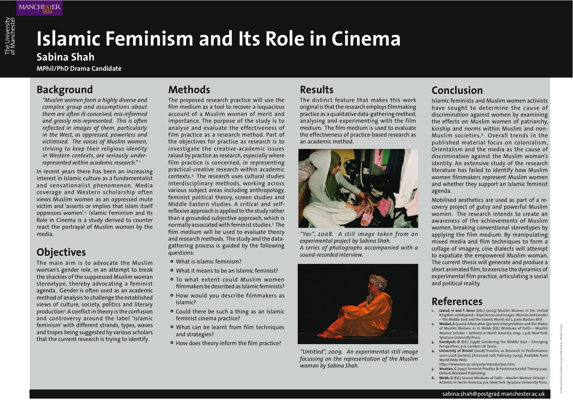
Task: Click the vertical "Produced at the Graphics Support Workshop" credit
Action: pyautogui.click(x=561, y=358)
